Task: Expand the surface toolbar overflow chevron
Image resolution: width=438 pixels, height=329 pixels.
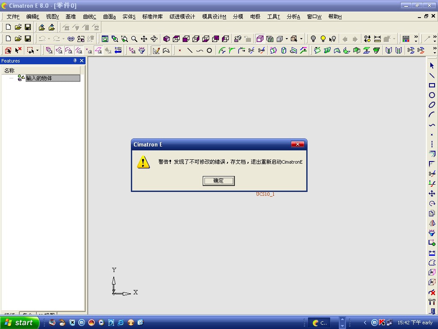Action: tap(435, 51)
